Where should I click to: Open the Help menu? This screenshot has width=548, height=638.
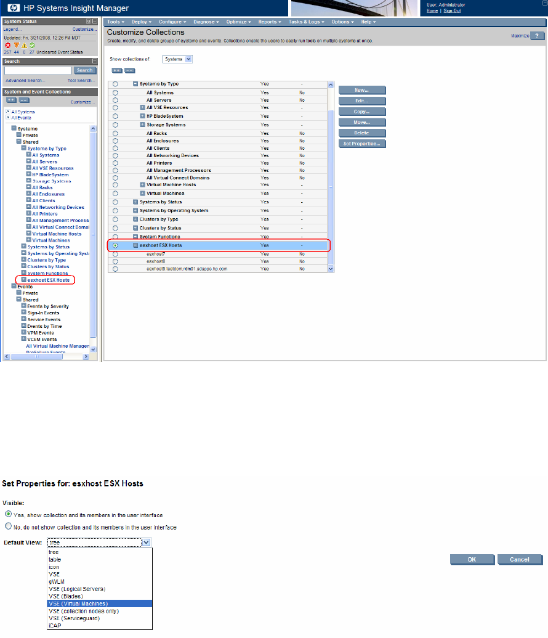pos(368,22)
